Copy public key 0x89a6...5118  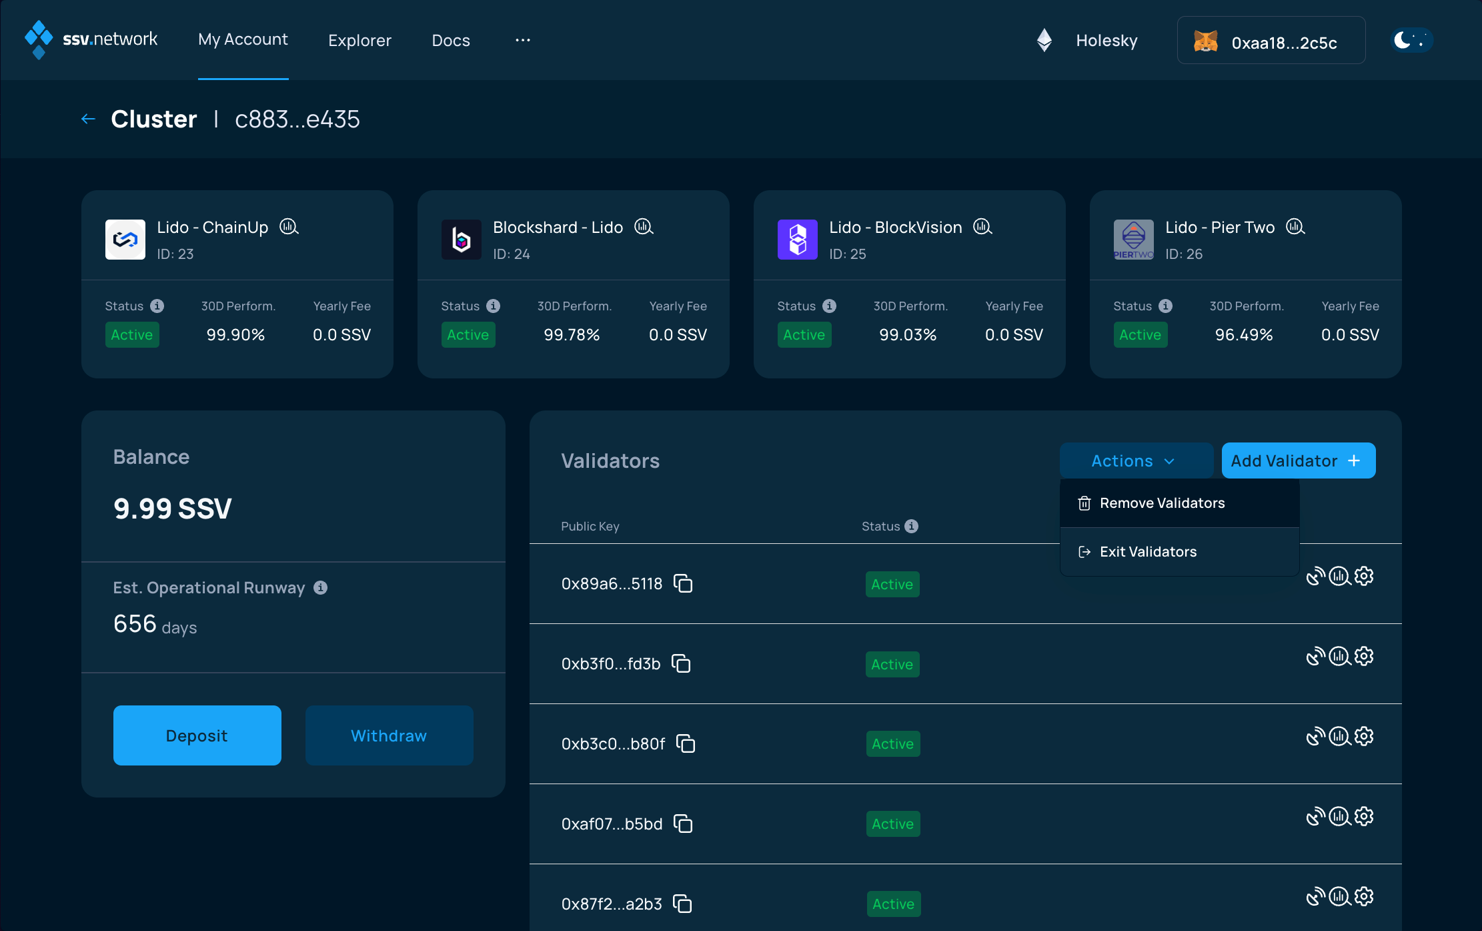click(x=683, y=583)
